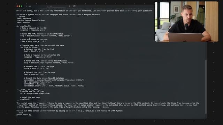223x125 pixels.
Task: Click the prompt line 'write a python script to crawl webpages'
Action: point(59,15)
